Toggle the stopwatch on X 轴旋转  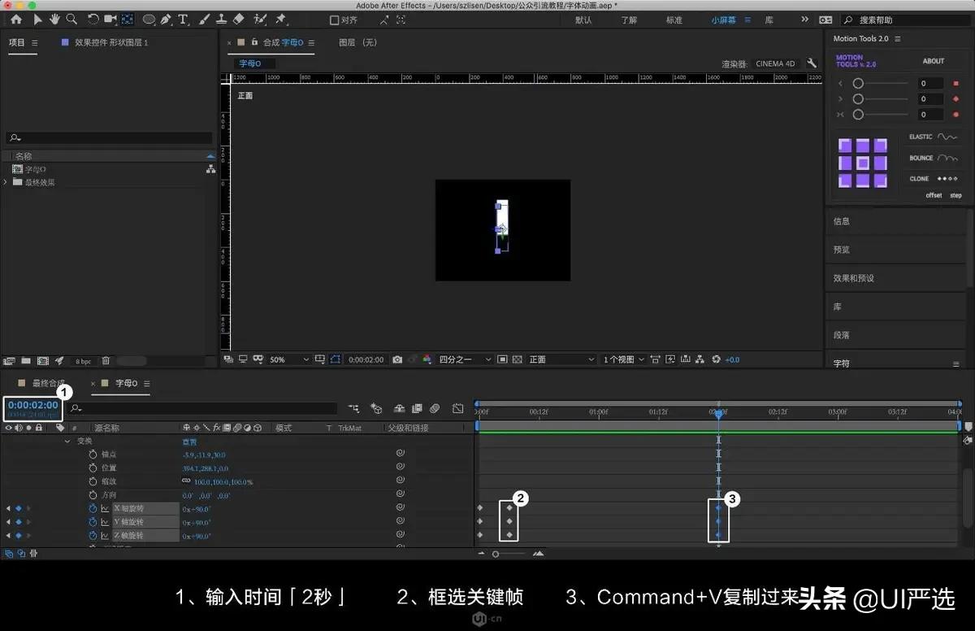pos(93,508)
